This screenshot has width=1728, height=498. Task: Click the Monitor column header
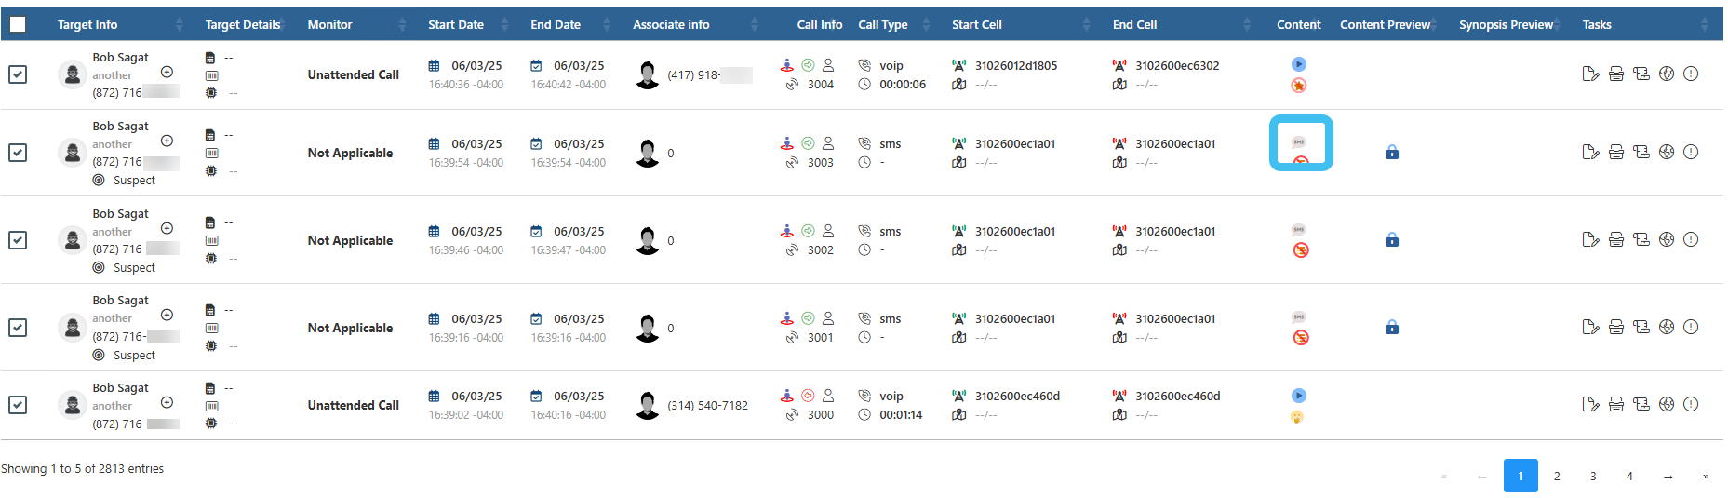(329, 25)
